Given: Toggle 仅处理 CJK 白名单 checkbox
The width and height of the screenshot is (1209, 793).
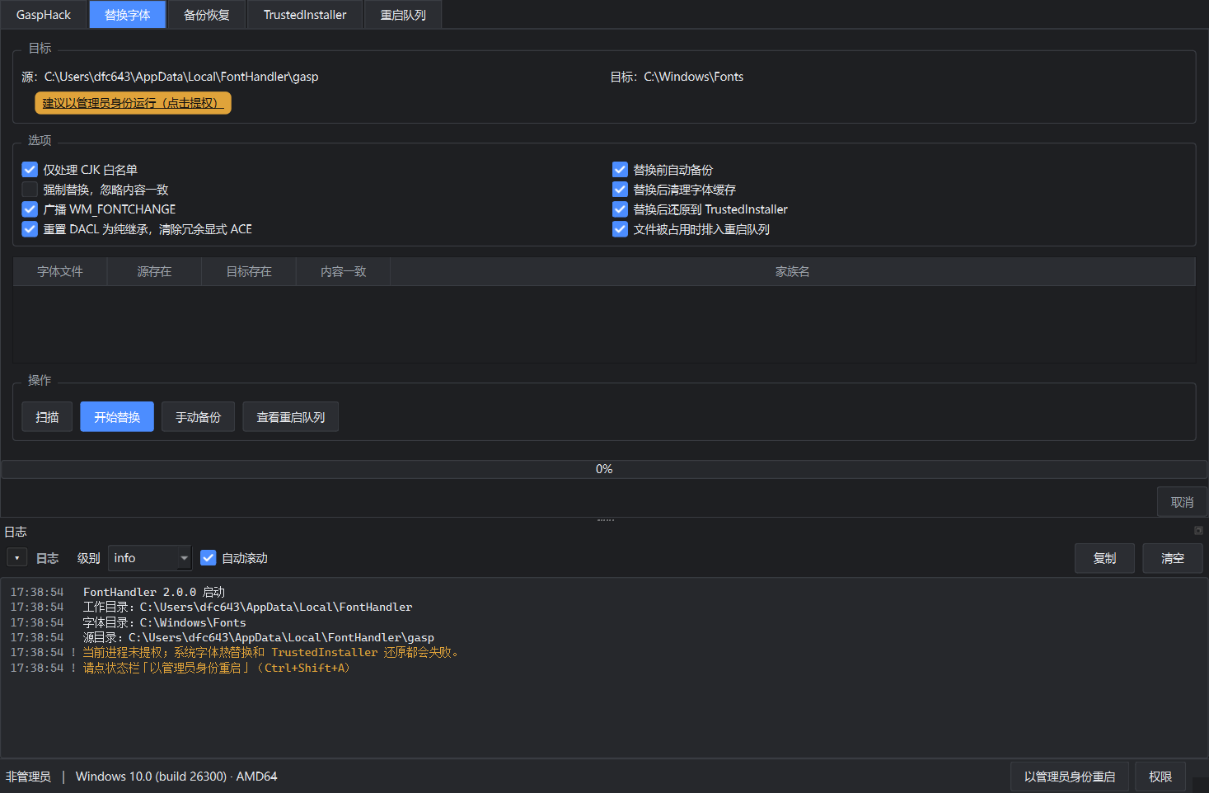Looking at the screenshot, I should pyautogui.click(x=30, y=170).
